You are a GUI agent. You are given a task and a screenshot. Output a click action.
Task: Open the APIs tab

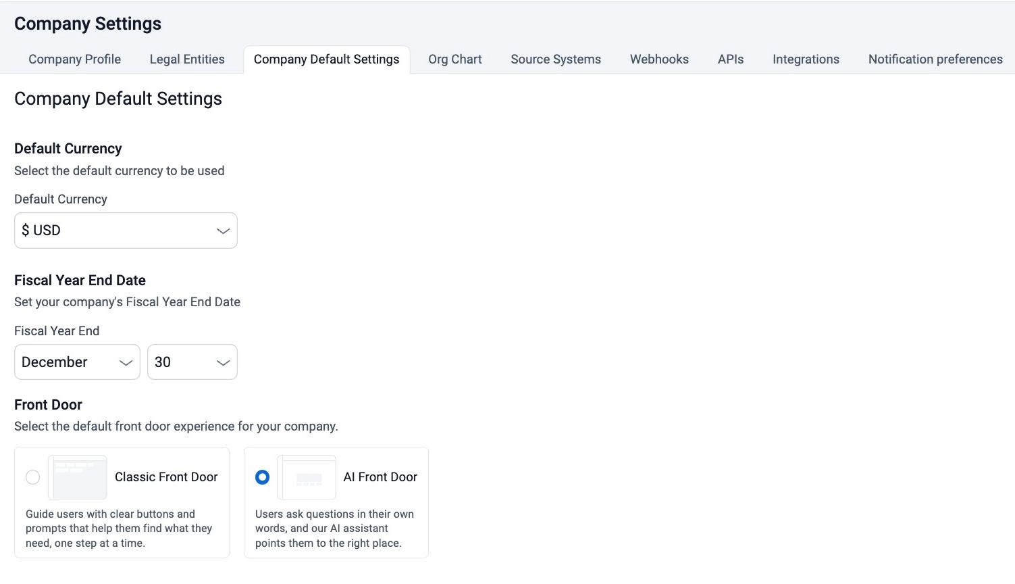pos(730,59)
